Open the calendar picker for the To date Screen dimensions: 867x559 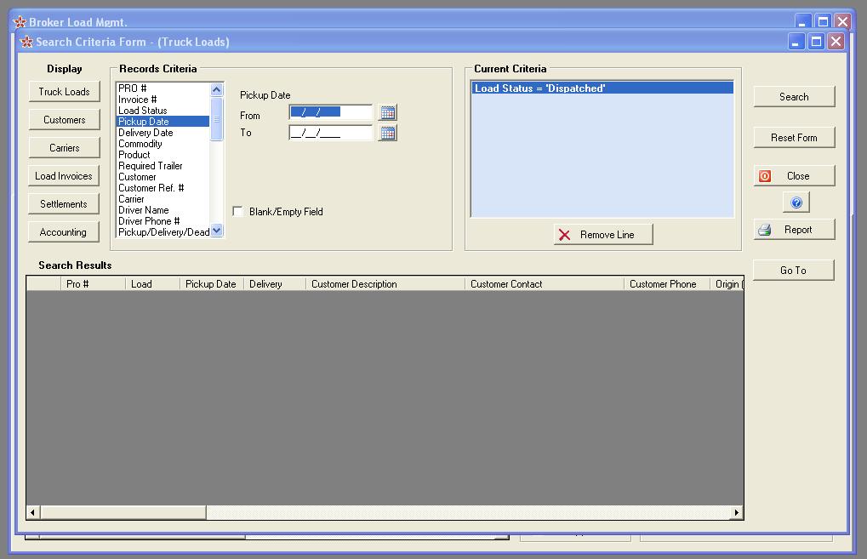click(388, 132)
